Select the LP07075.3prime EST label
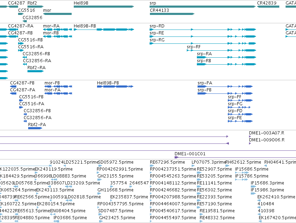The image size is (296, 223). coord(209,162)
